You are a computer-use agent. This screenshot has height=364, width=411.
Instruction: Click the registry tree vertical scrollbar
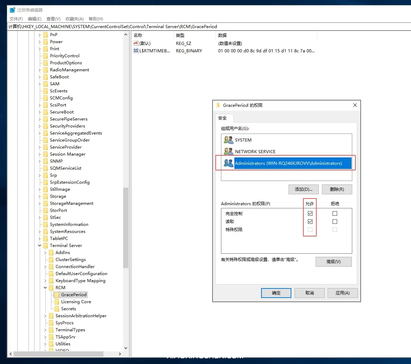tap(126, 228)
